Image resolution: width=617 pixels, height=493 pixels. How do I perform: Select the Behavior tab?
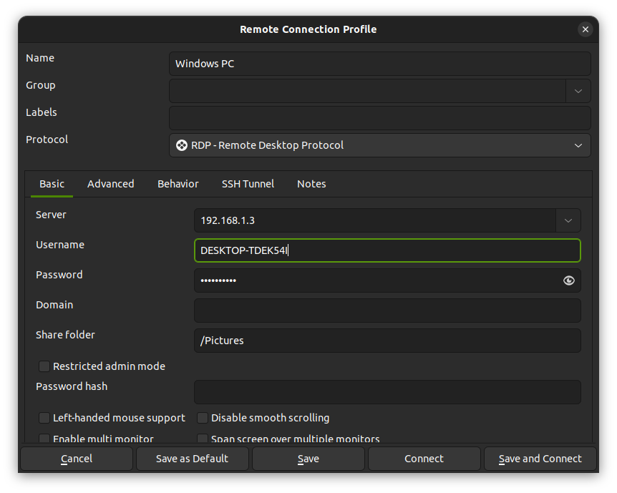(178, 184)
